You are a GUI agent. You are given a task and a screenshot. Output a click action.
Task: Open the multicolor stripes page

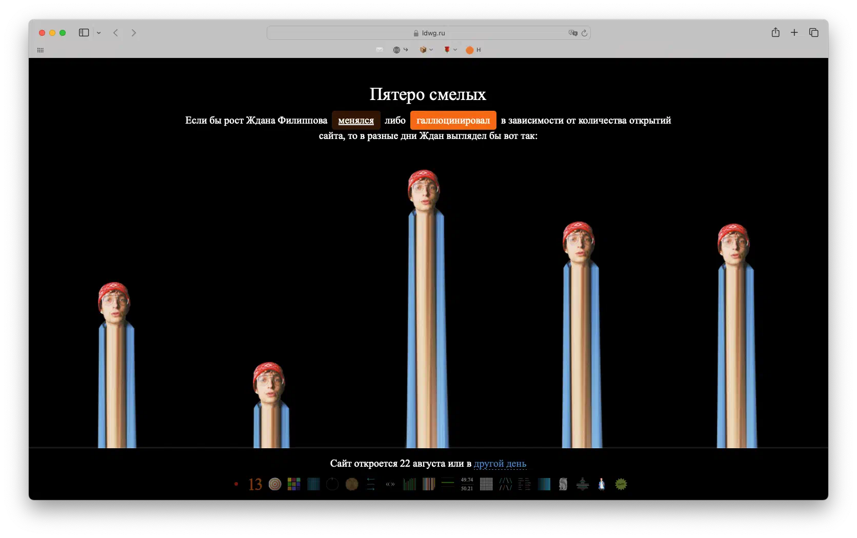click(x=429, y=484)
